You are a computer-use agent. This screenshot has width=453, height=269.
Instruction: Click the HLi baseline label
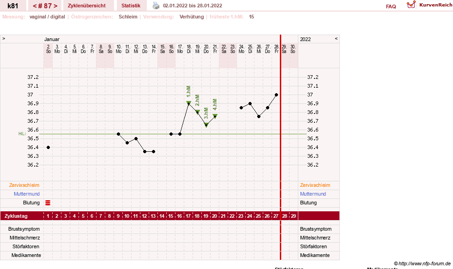[22, 134]
